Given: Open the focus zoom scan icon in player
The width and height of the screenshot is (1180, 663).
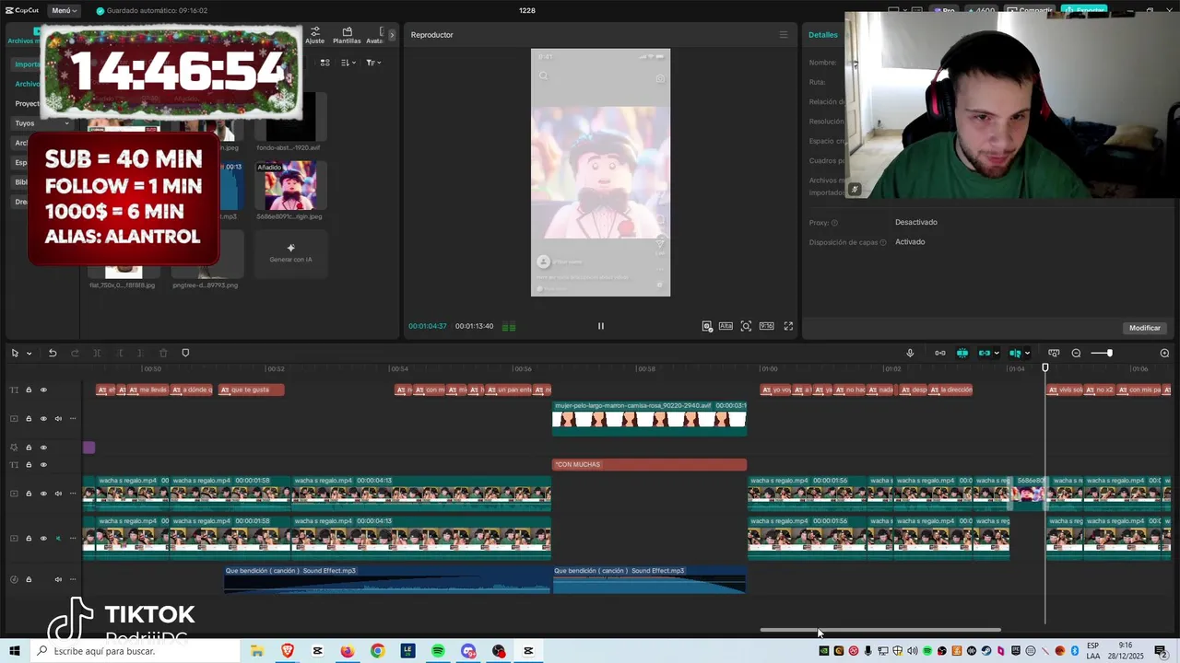Looking at the screenshot, I should [746, 326].
